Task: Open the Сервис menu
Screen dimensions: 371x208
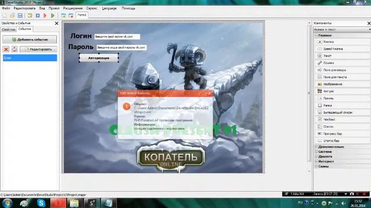Action: (92, 8)
